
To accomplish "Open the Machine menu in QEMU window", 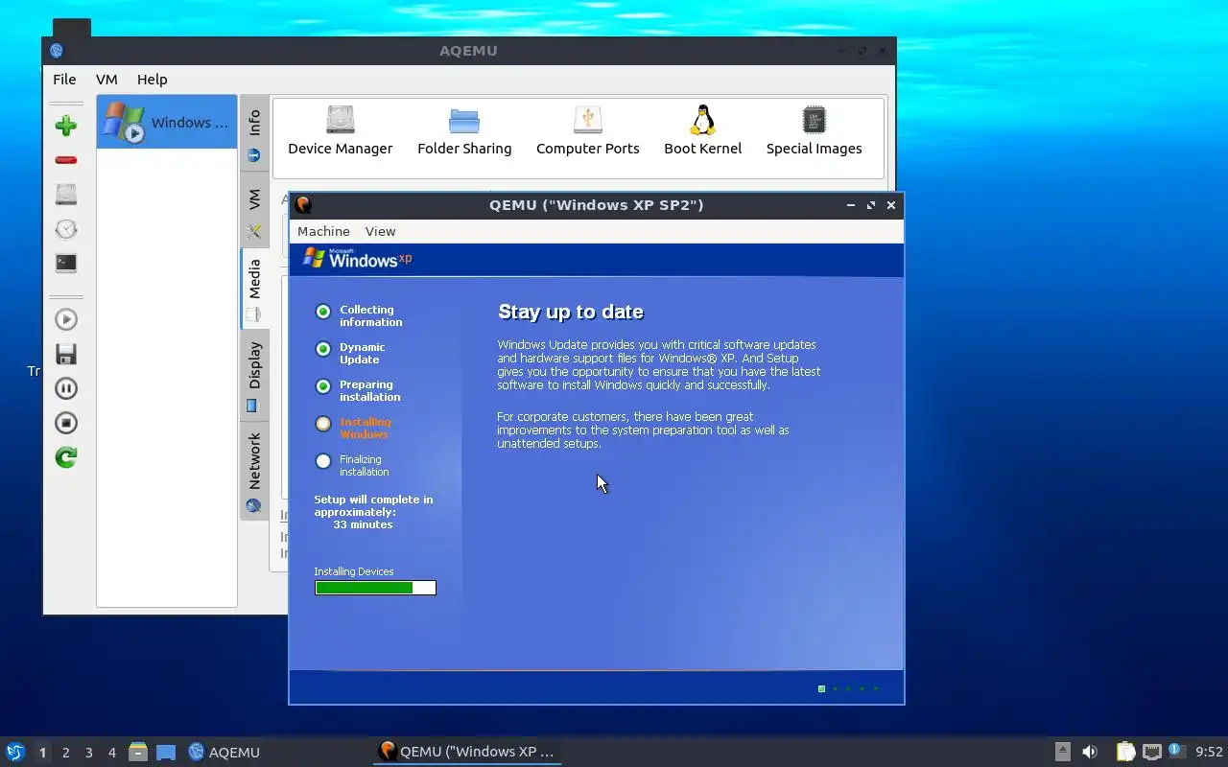I will point(323,231).
